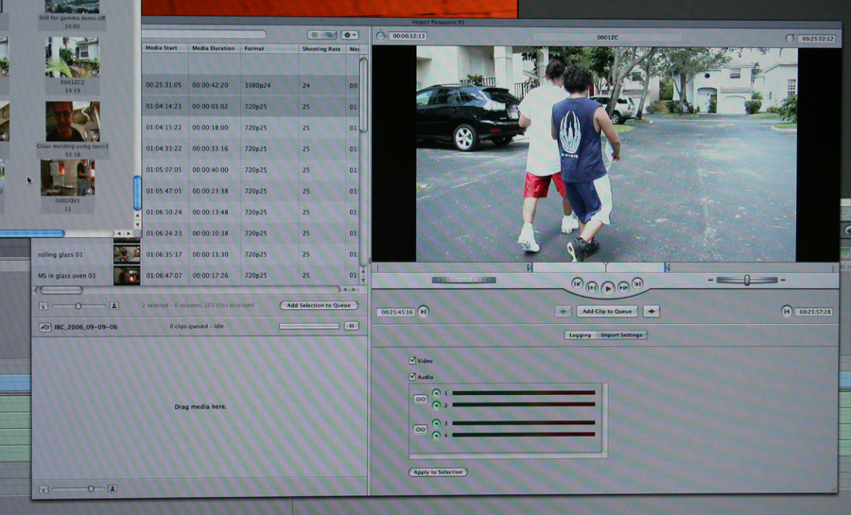The image size is (851, 515).
Task: Sort by Media Start column
Action: pos(165,48)
